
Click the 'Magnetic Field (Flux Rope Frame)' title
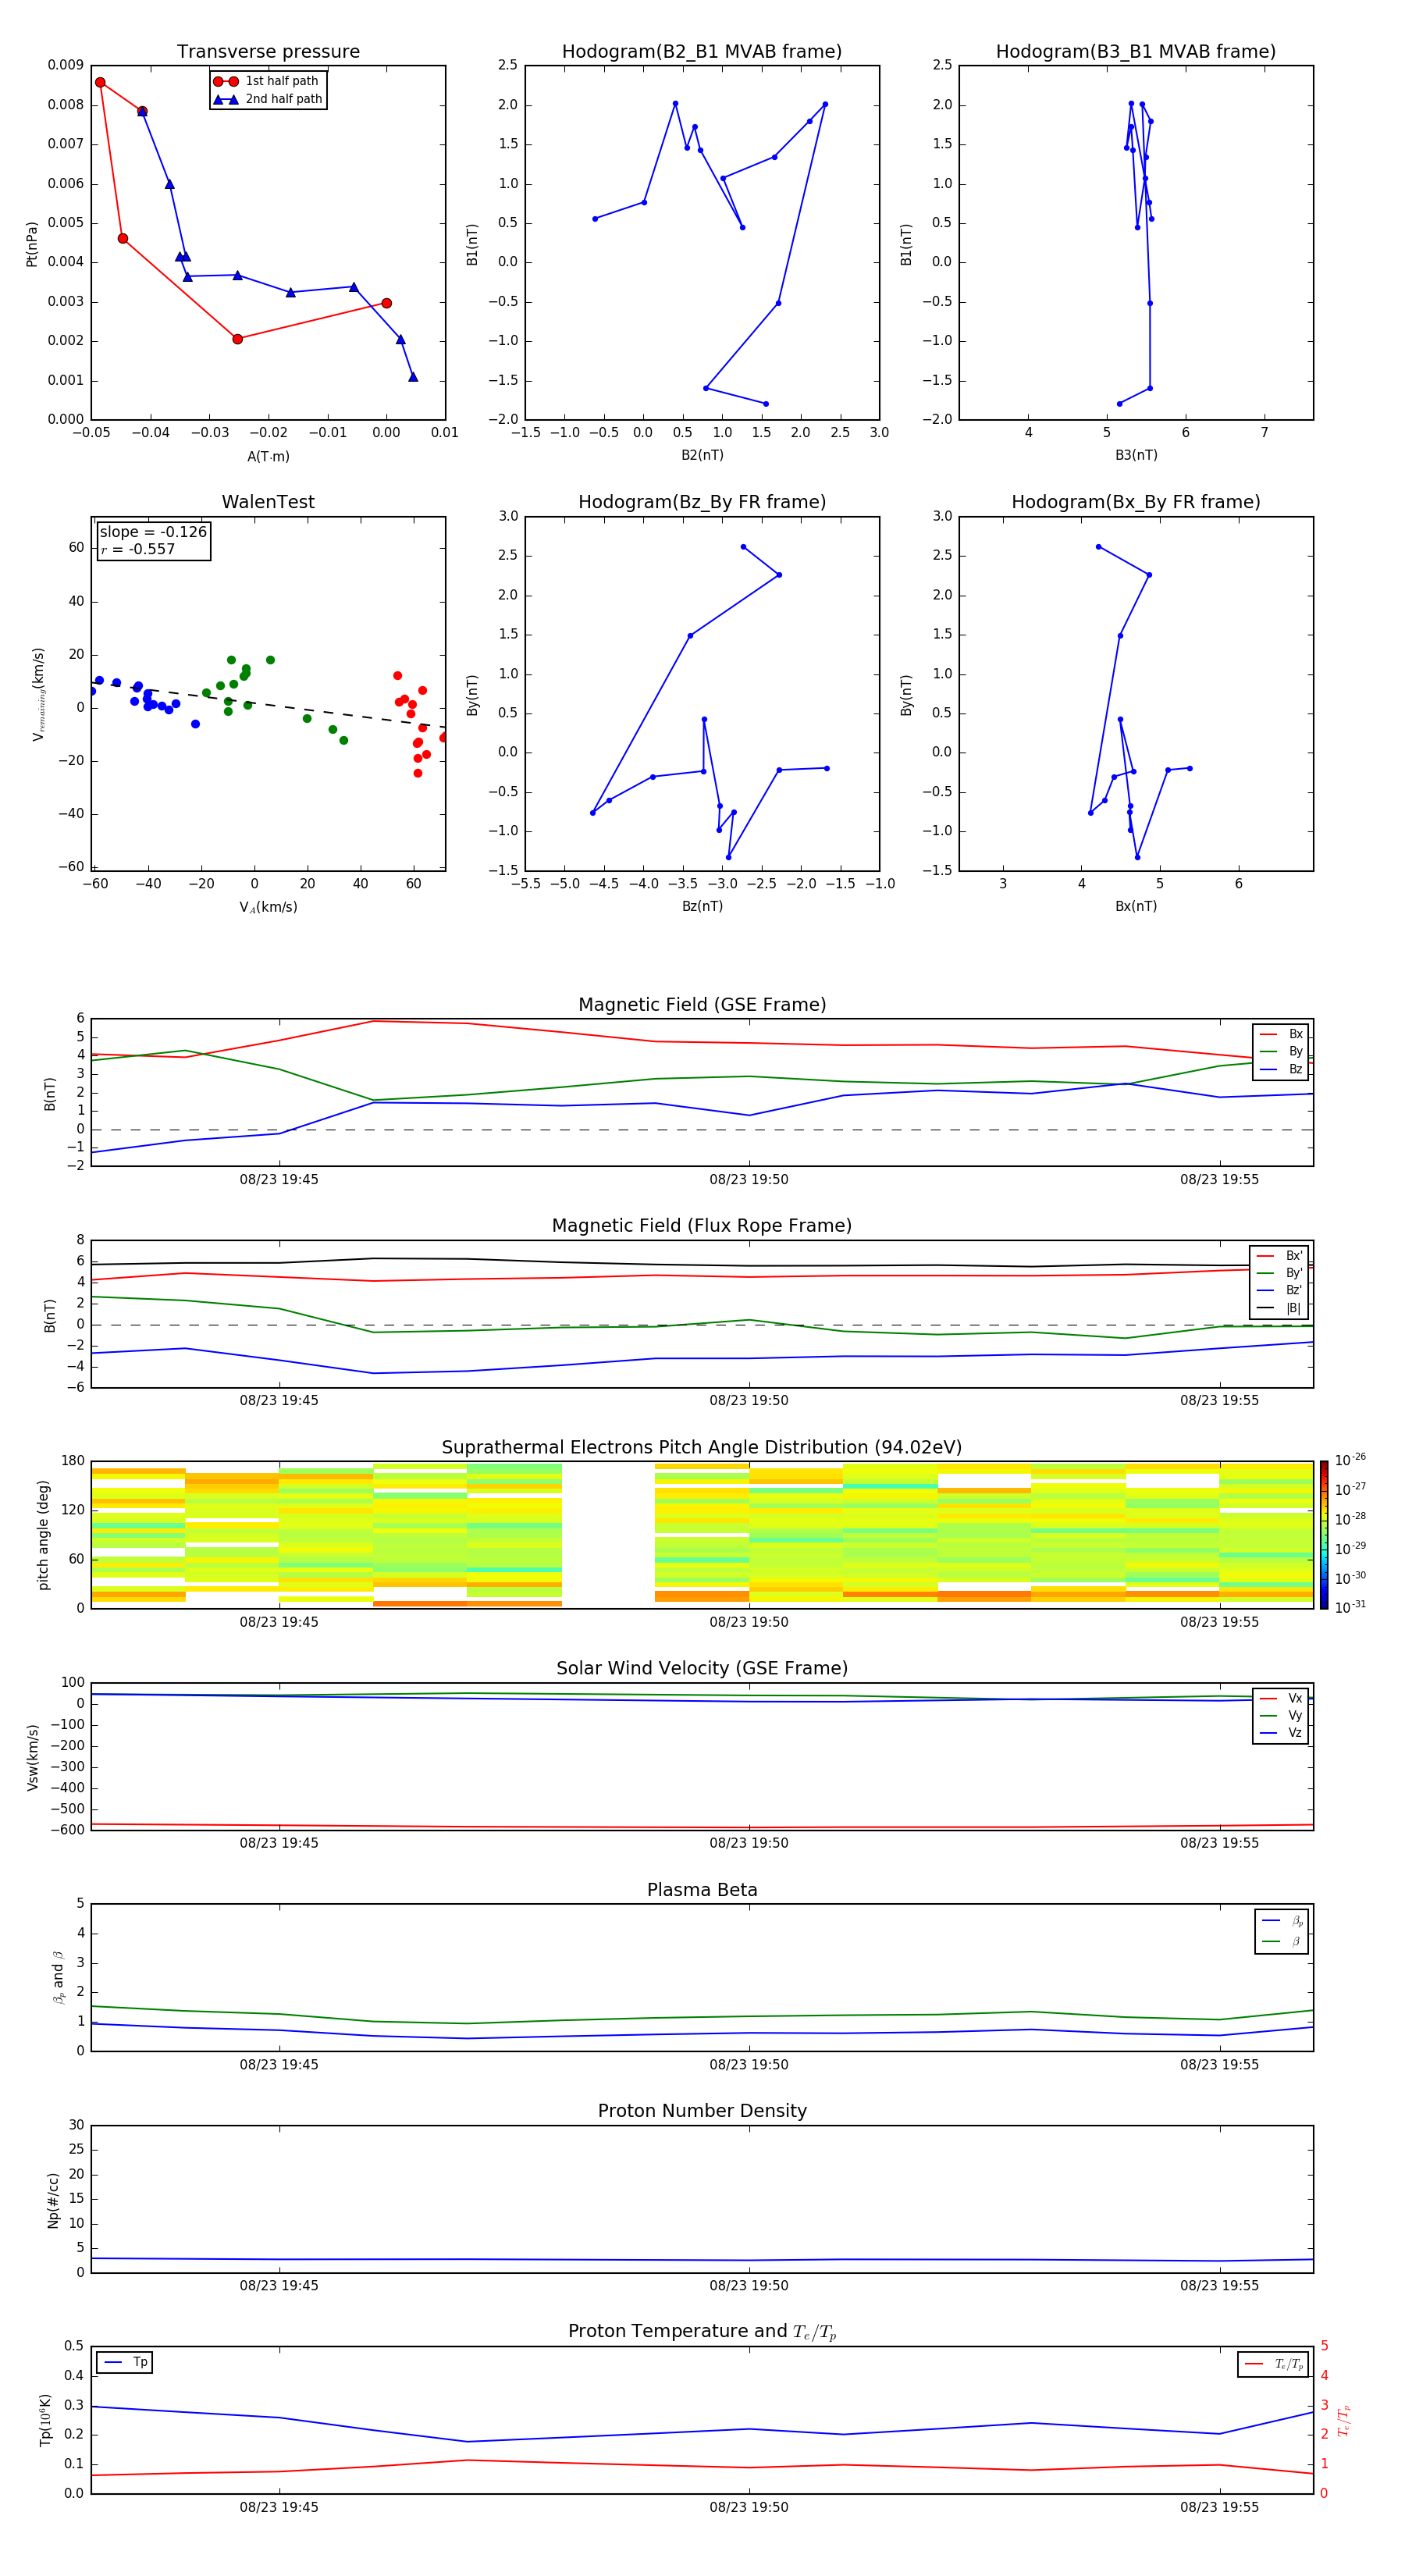tap(702, 1226)
